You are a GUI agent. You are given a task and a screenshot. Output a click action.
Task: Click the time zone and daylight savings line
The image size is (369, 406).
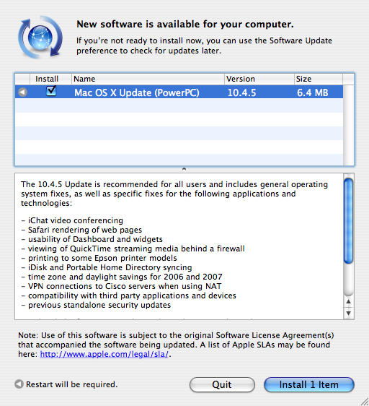(x=122, y=277)
